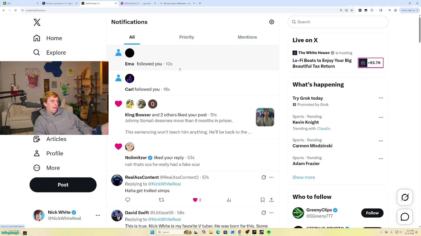Image resolution: width=421 pixels, height=236 pixels.
Task: Open more options on David Swift's post
Action: point(271,213)
